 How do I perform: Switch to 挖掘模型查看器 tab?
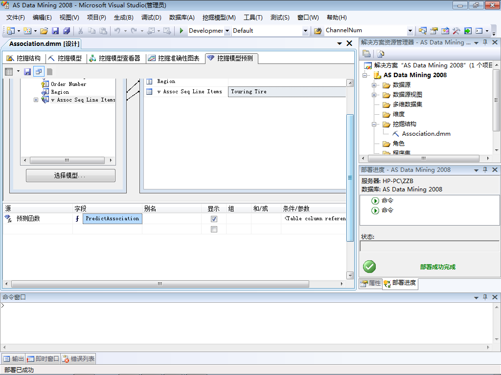point(114,58)
